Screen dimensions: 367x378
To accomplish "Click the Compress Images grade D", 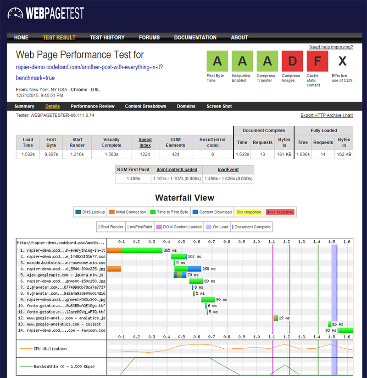I will click(292, 61).
